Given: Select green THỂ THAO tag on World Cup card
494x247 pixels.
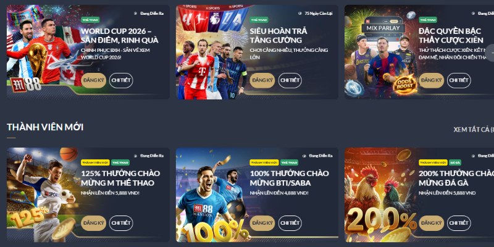Looking at the screenshot, I should coord(90,20).
